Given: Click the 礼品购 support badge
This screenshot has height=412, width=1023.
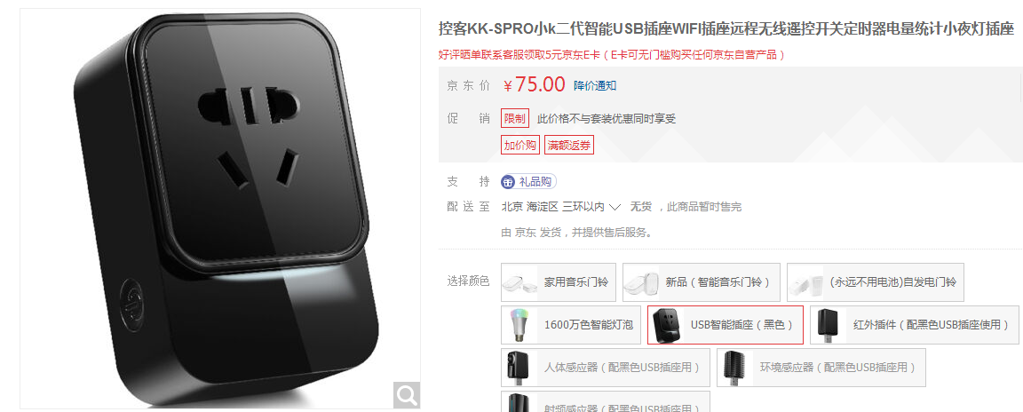Looking at the screenshot, I should [x=528, y=182].
